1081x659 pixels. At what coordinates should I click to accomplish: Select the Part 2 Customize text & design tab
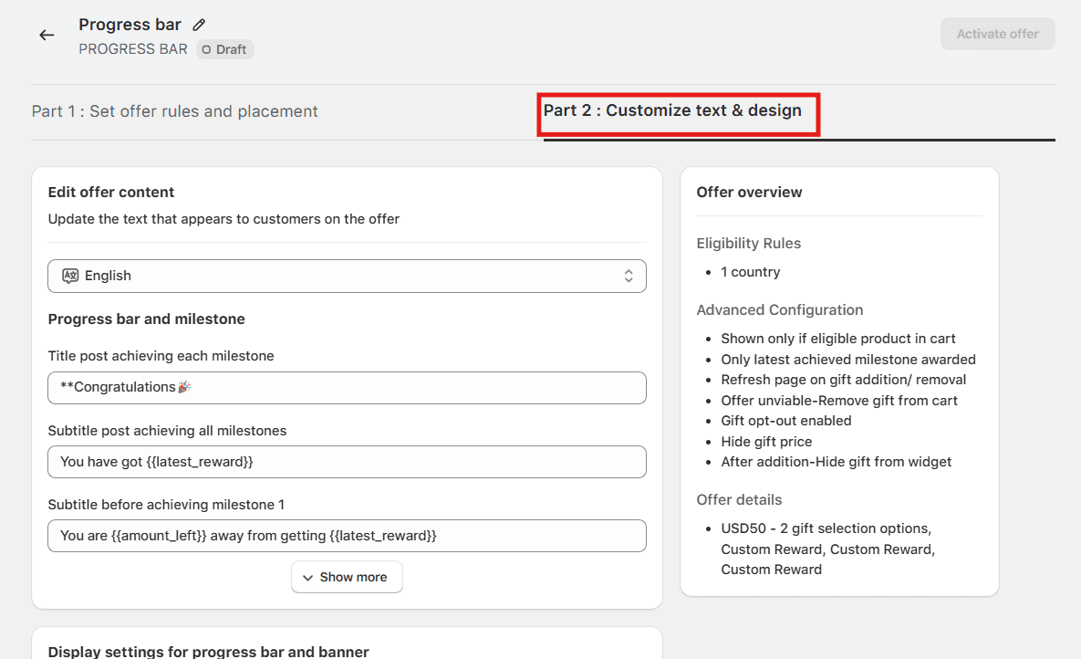tap(678, 110)
